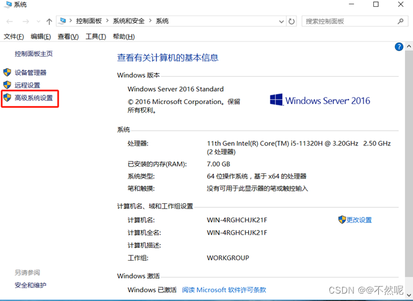413x301 pixels.
Task: Expand the address bar history dropdown
Action: (x=282, y=22)
